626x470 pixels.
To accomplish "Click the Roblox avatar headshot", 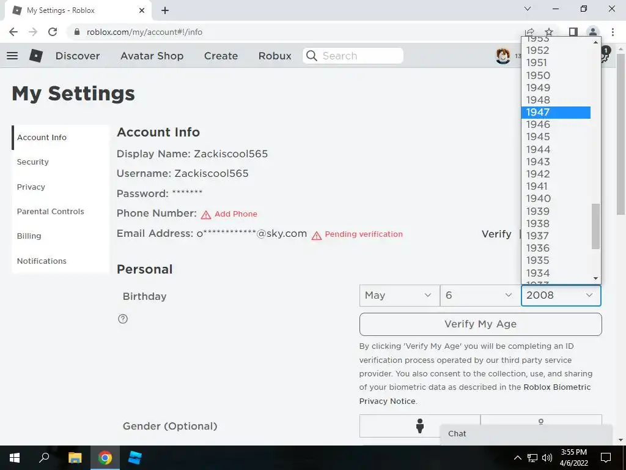I will pos(503,56).
